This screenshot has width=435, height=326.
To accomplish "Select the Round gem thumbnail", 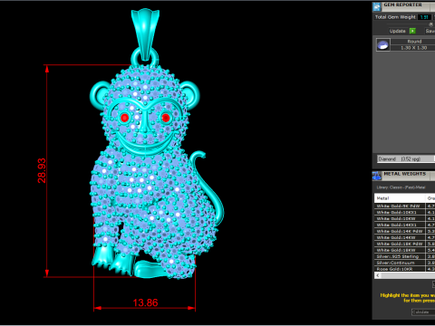I will [x=383, y=44].
